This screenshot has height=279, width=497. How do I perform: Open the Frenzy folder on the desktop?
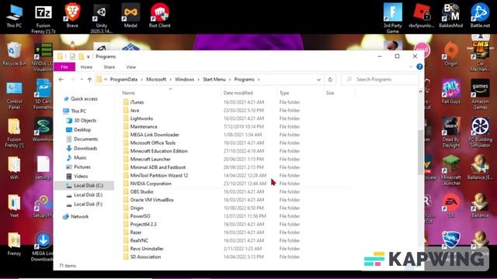click(x=14, y=244)
